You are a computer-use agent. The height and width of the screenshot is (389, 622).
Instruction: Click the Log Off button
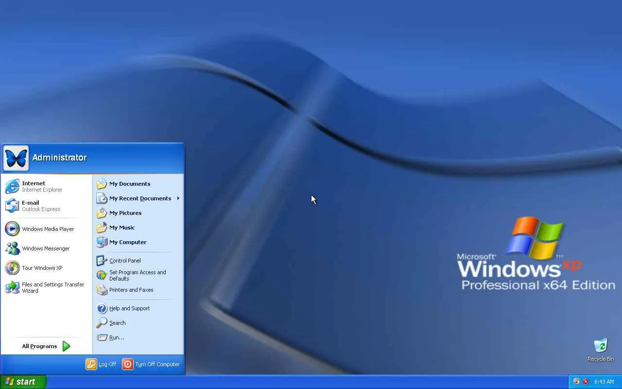point(101,364)
